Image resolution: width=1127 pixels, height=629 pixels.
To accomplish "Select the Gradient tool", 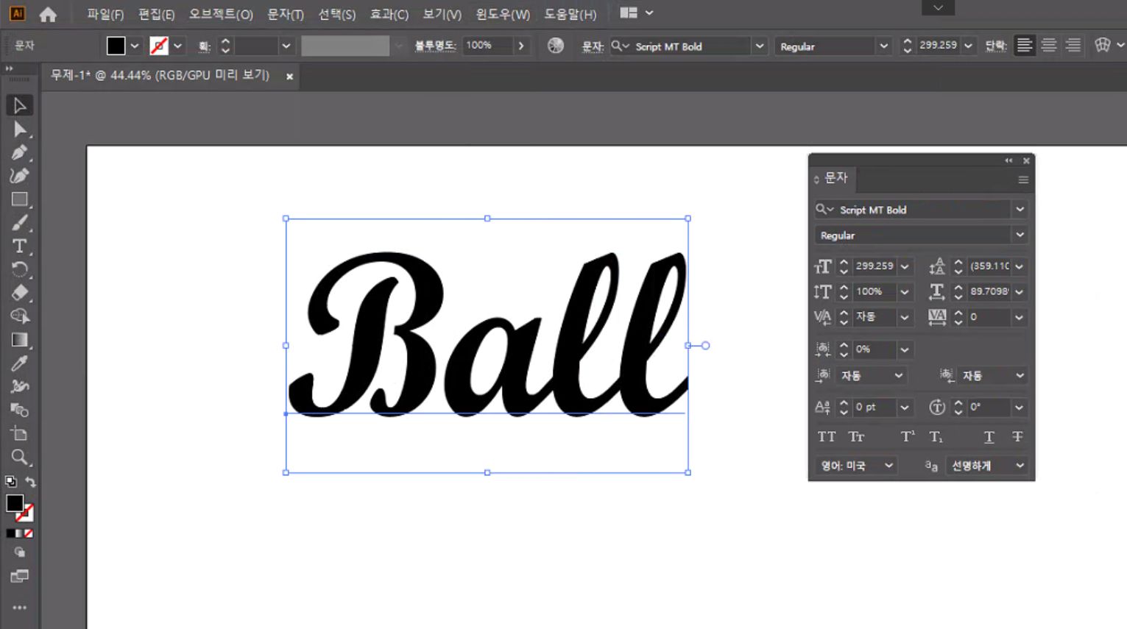I will (x=19, y=340).
